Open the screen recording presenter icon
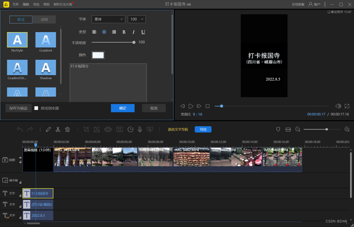The width and height of the screenshot is (354, 227). (150, 129)
